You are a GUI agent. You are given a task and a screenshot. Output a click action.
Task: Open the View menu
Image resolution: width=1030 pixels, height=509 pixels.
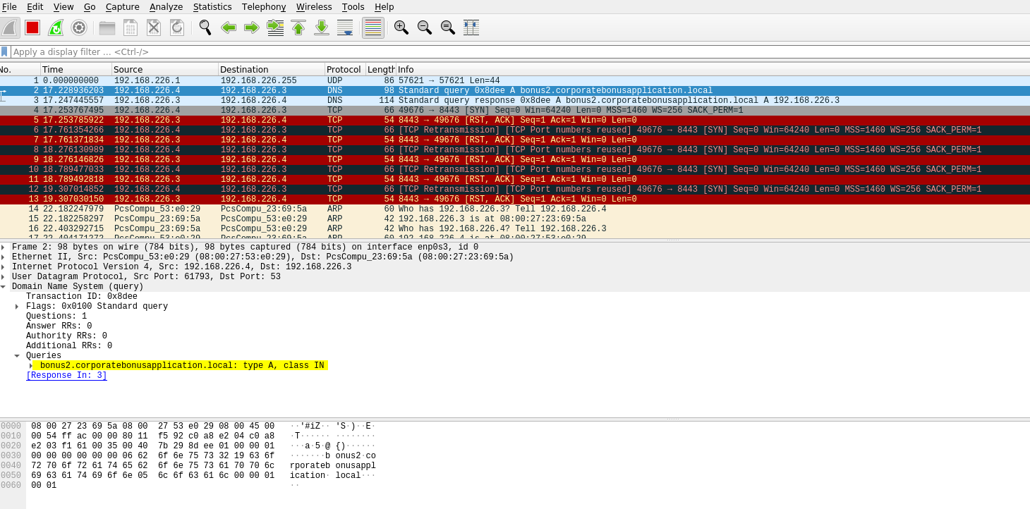[63, 6]
